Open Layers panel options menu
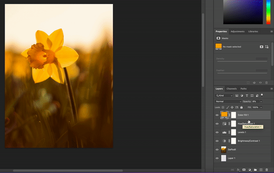Viewport: 274px width, 173px height. point(272,89)
